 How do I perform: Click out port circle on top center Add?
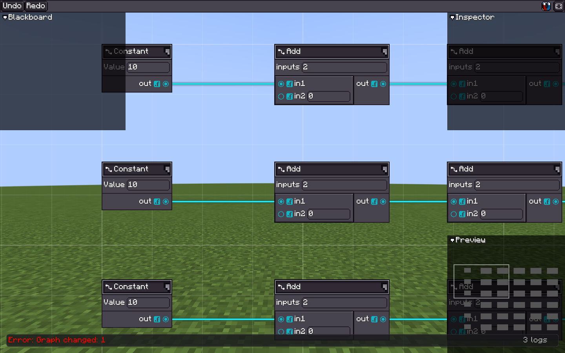point(383,84)
